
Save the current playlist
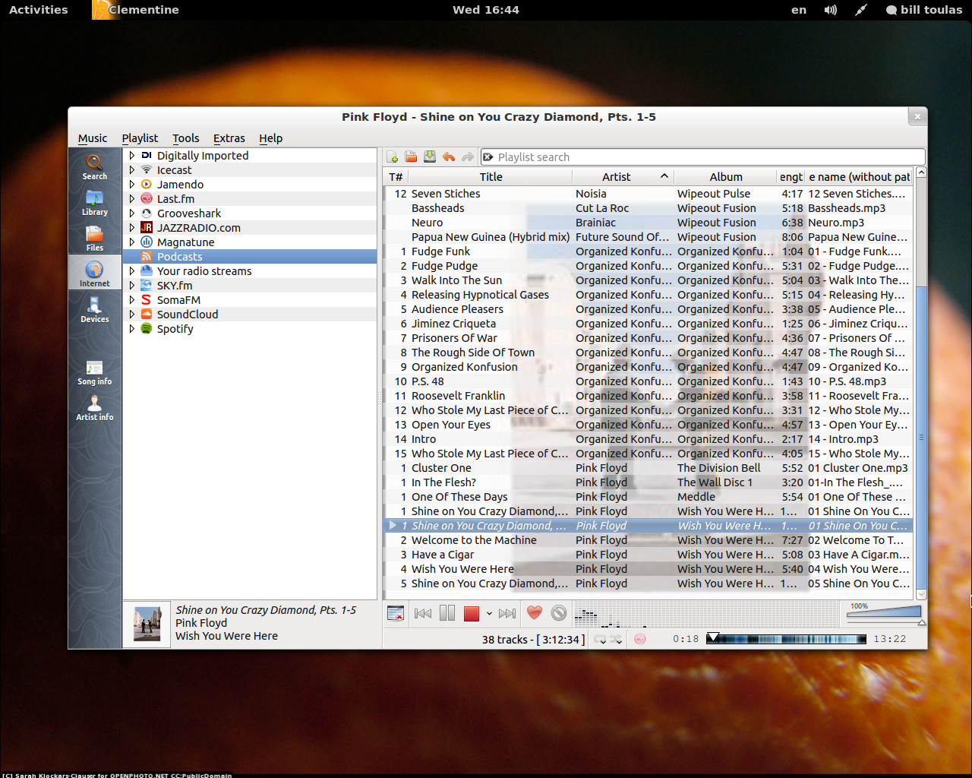click(x=430, y=157)
